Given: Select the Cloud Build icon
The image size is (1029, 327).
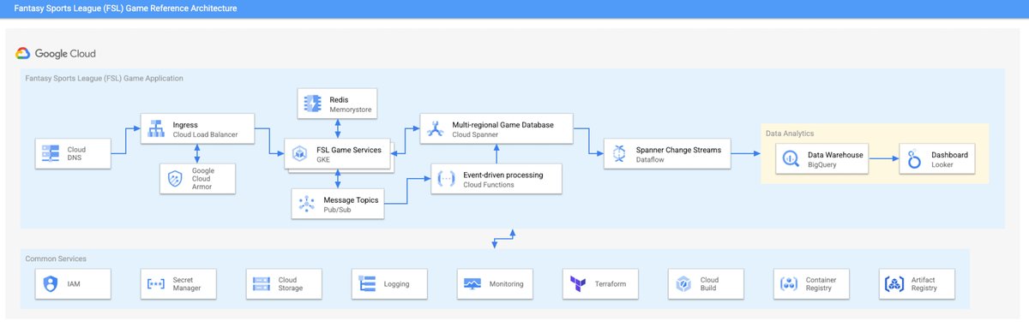Looking at the screenshot, I should pos(683,283).
